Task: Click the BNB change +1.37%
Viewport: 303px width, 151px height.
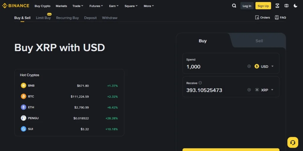Action: pyautogui.click(x=112, y=86)
